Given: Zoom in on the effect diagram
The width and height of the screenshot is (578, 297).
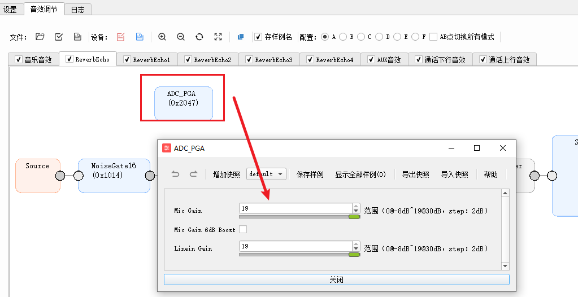Looking at the screenshot, I should coord(162,37).
